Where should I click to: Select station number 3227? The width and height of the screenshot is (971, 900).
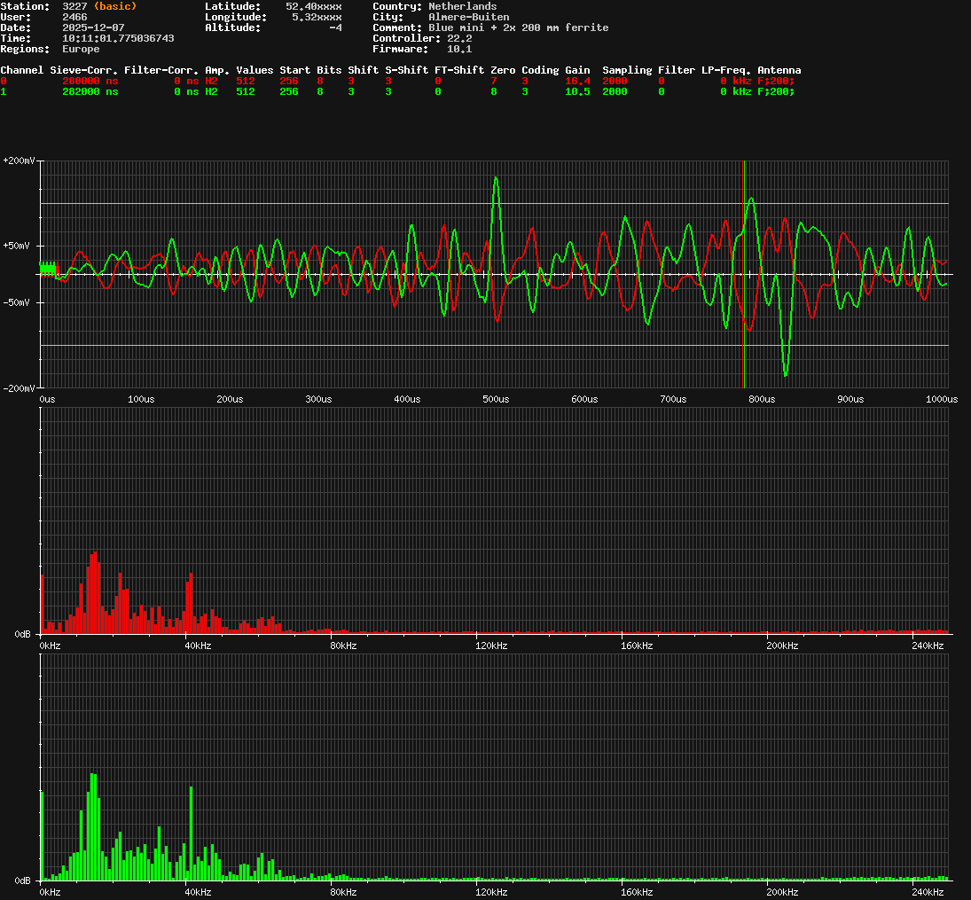coord(74,6)
